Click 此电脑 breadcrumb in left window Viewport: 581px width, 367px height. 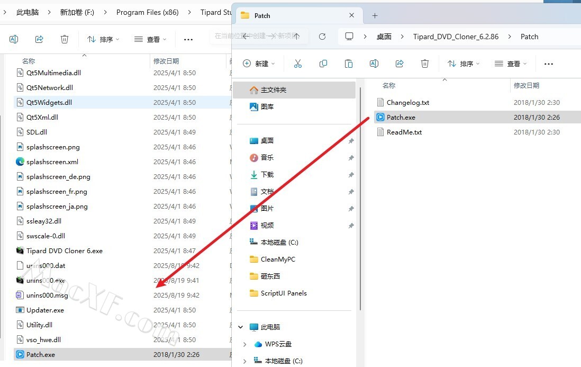tap(28, 12)
